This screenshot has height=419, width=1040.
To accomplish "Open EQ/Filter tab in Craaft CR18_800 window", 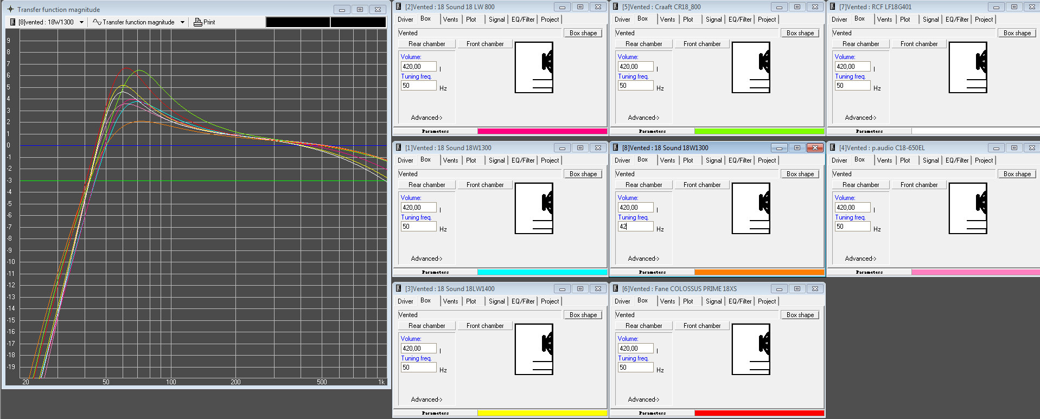I will 740,20.
